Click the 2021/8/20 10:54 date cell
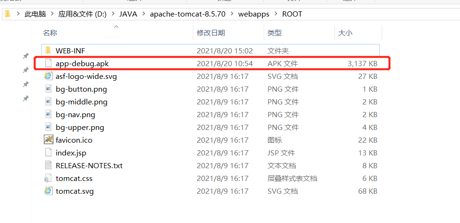 (225, 63)
